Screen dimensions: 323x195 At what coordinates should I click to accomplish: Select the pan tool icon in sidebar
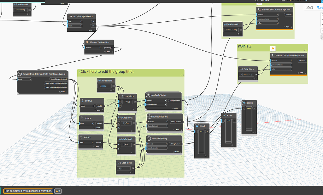(322, 31)
